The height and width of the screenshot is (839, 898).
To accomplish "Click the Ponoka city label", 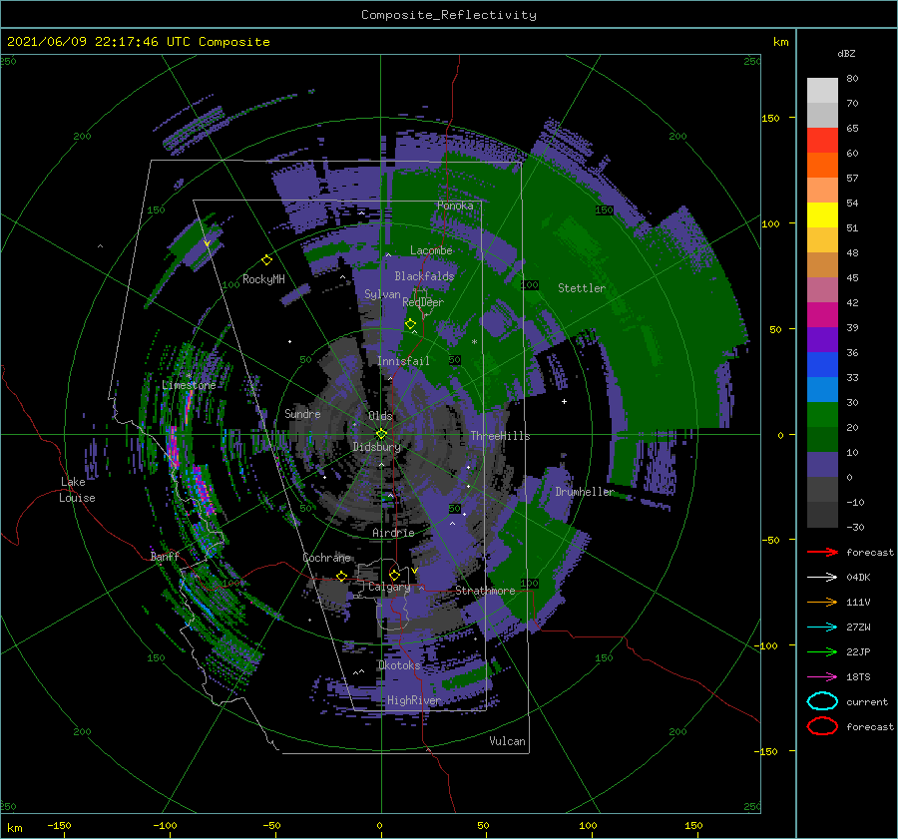I will pos(455,206).
